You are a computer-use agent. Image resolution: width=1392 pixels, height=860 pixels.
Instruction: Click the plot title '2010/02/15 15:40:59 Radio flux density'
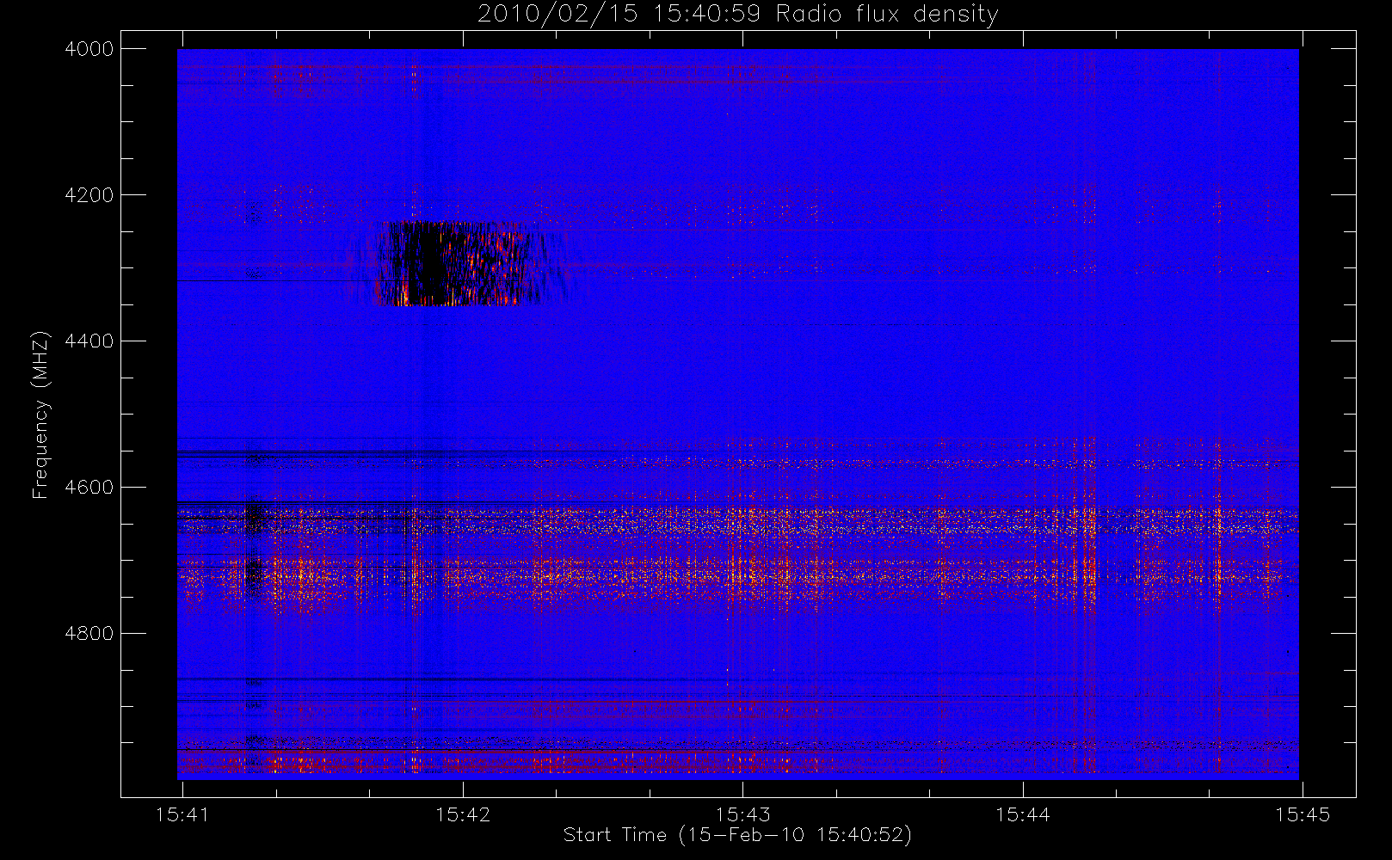737,15
